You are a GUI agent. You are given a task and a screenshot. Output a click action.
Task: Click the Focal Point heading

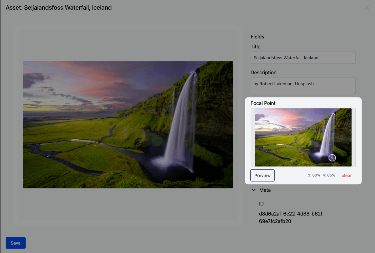pyautogui.click(x=263, y=103)
